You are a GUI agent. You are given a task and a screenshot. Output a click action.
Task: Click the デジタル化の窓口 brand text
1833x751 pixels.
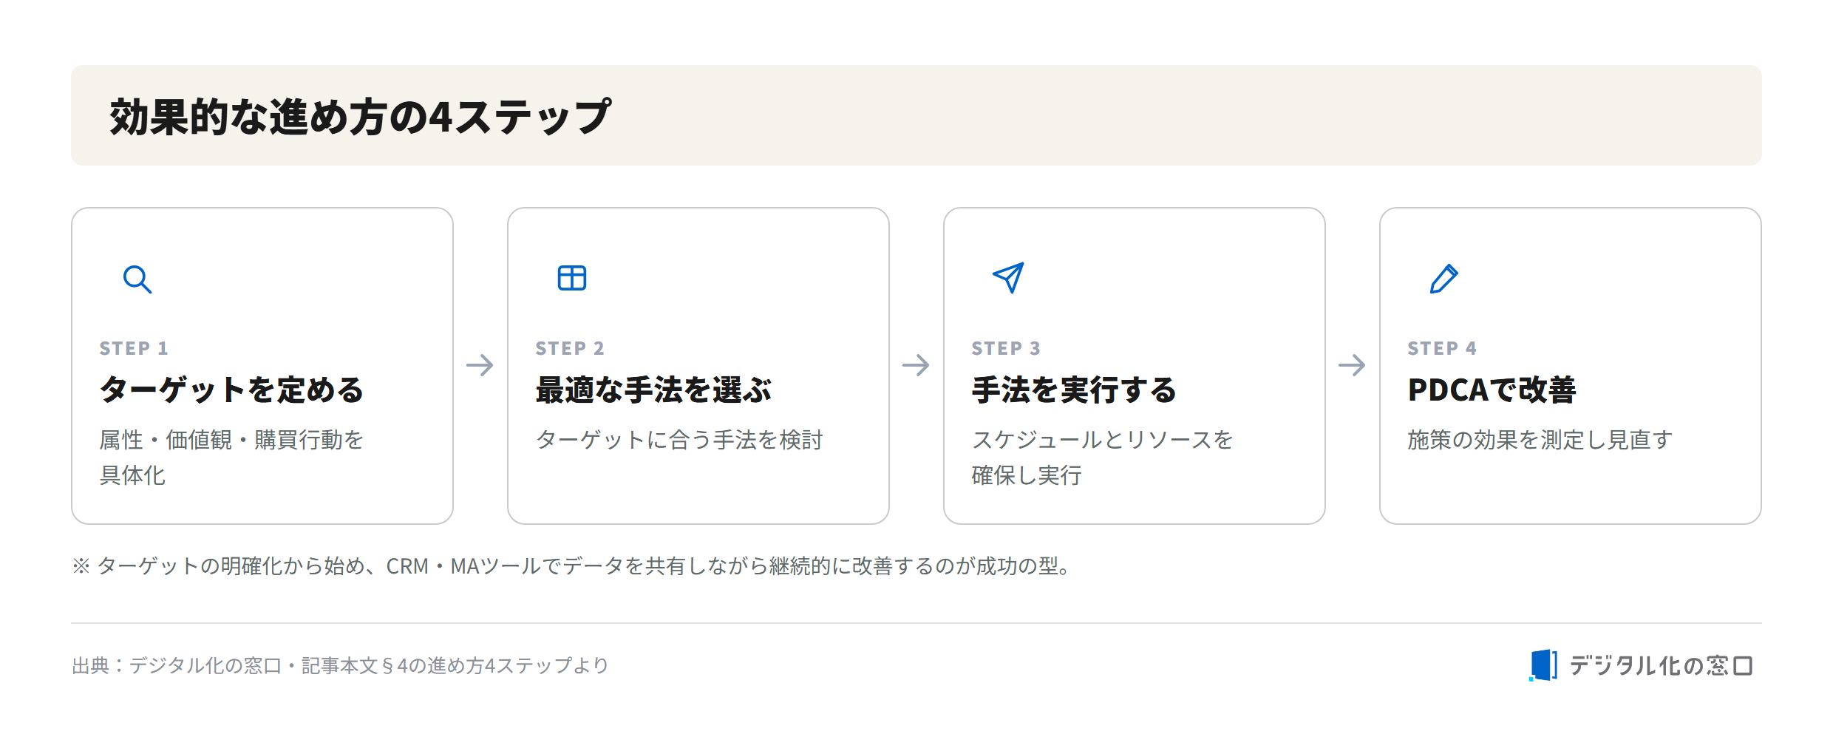(1661, 665)
